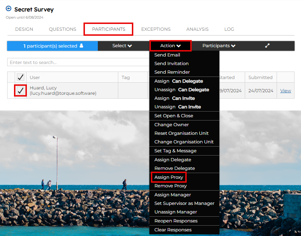Toggle the select-all checkbox in table header
Viewport: 301px width, 236px height.
click(x=20, y=77)
